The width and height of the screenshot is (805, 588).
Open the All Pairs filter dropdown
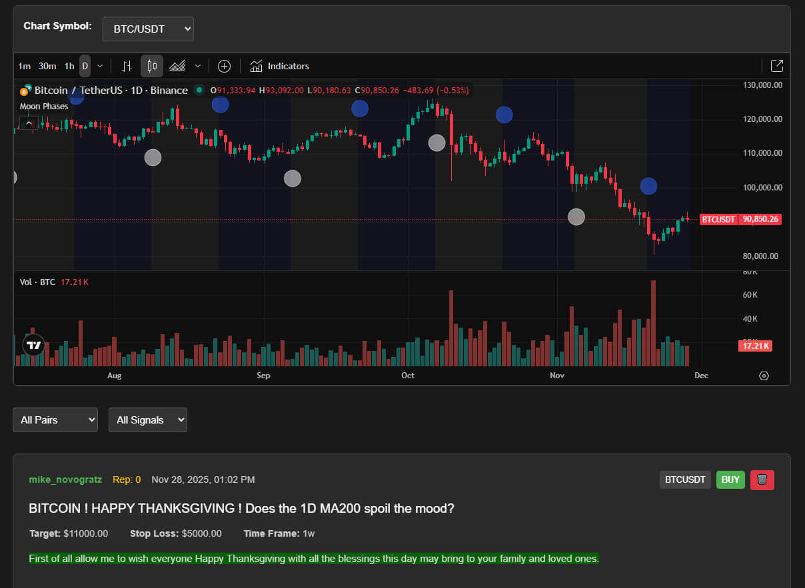coord(55,420)
